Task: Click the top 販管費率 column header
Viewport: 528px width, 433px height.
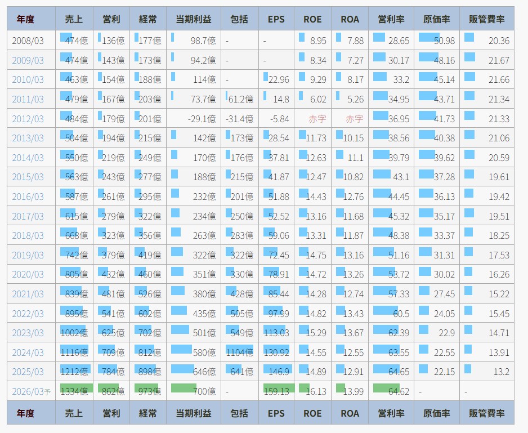Action: pos(487,19)
